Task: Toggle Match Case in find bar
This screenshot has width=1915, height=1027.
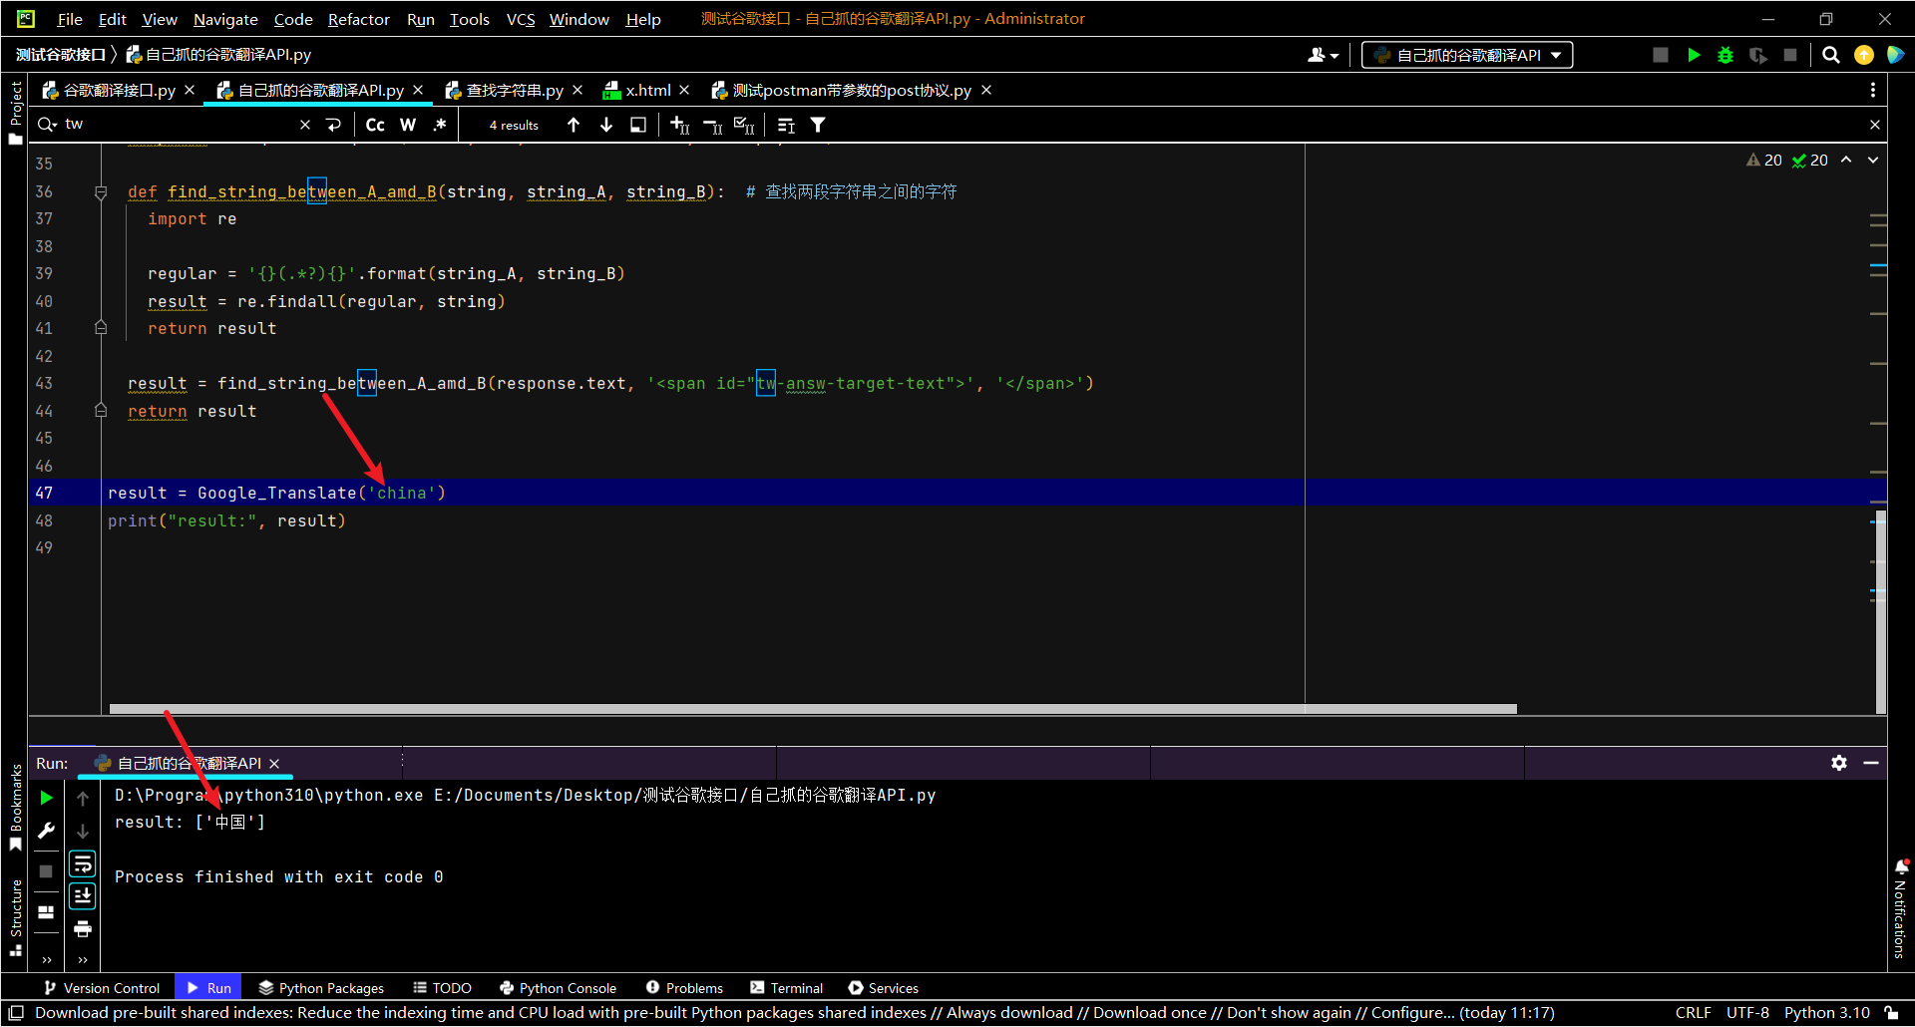Action: click(x=375, y=125)
